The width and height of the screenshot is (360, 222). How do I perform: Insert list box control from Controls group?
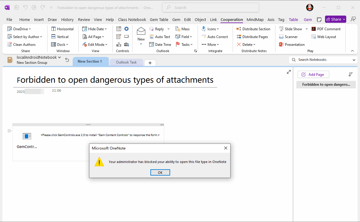[x=119, y=29]
